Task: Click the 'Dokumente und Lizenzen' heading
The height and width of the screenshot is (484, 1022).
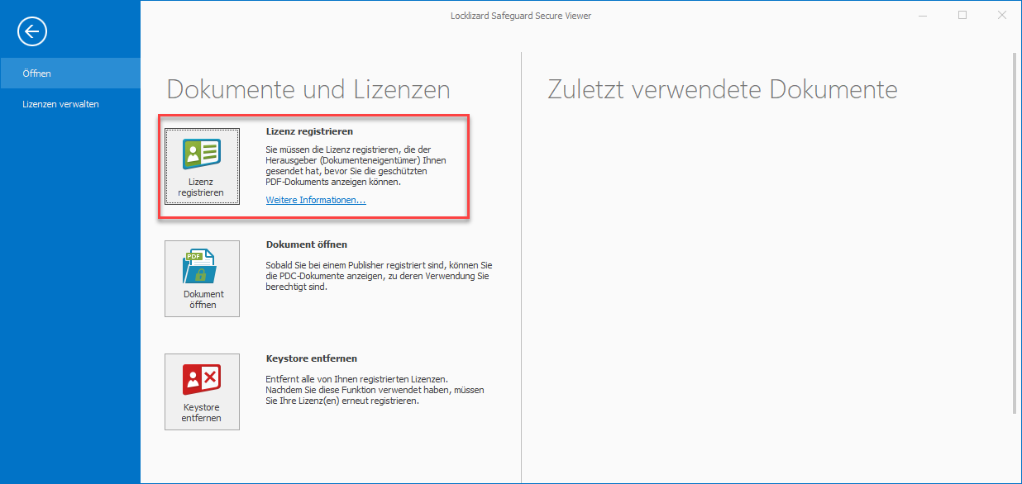Action: point(308,89)
